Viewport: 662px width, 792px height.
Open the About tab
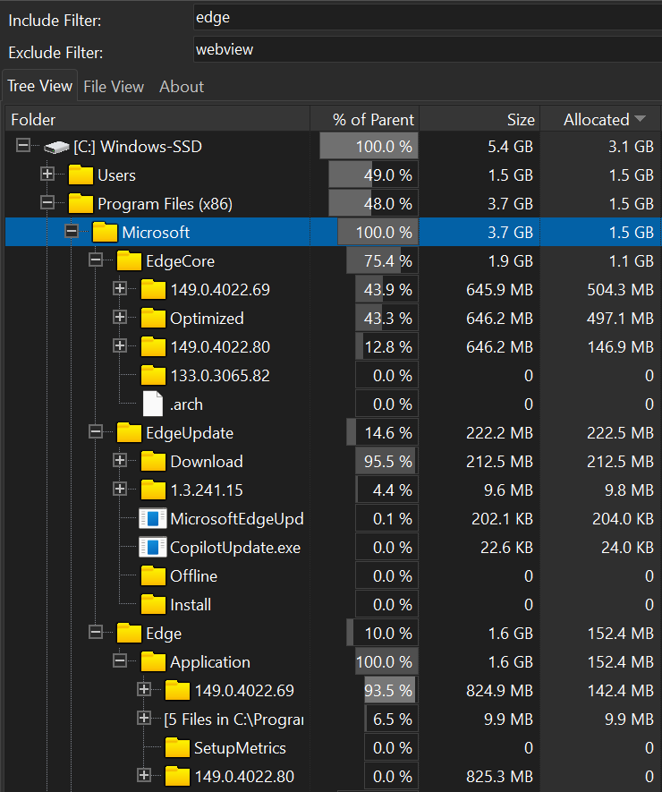click(x=182, y=87)
